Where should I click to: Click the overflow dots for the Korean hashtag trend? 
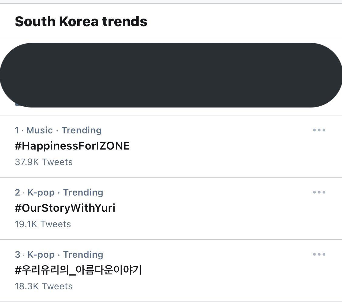pos(318,254)
